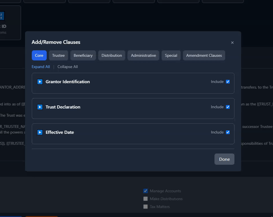Uncheck Include for Grantor Identification
The width and height of the screenshot is (273, 217).
(228, 82)
